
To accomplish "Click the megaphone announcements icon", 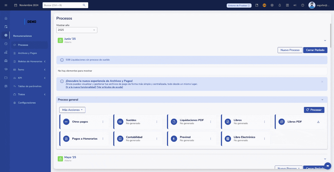I will (x=295, y=5).
